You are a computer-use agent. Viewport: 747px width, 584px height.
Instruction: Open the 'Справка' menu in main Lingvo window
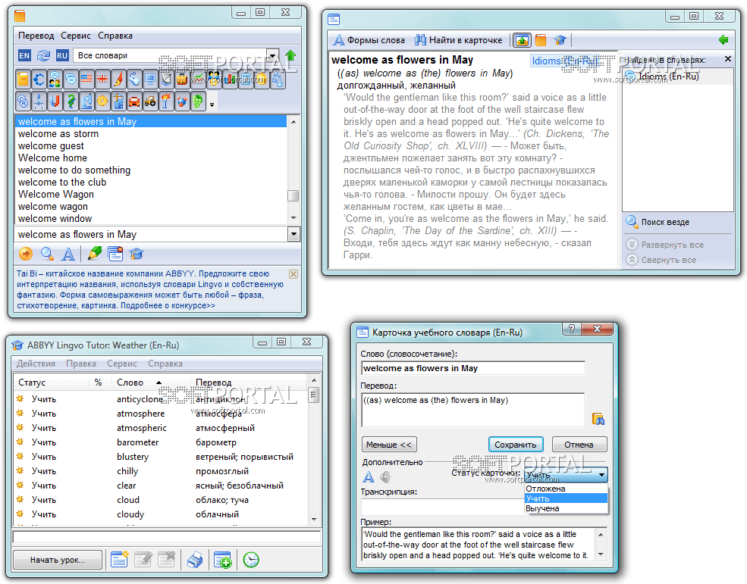click(115, 36)
